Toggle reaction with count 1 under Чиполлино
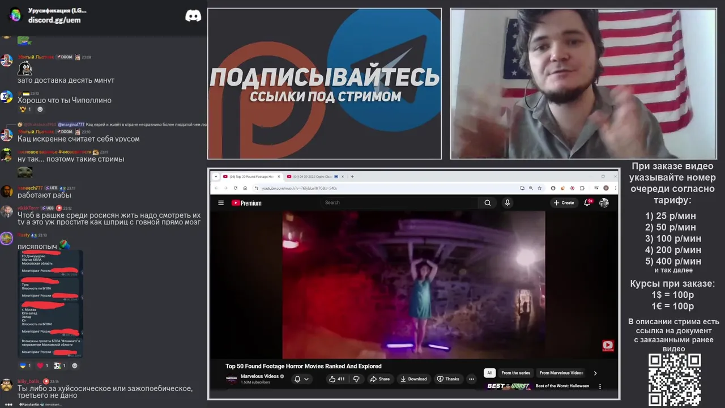Viewport: 725px width, 408px height. (x=25, y=109)
